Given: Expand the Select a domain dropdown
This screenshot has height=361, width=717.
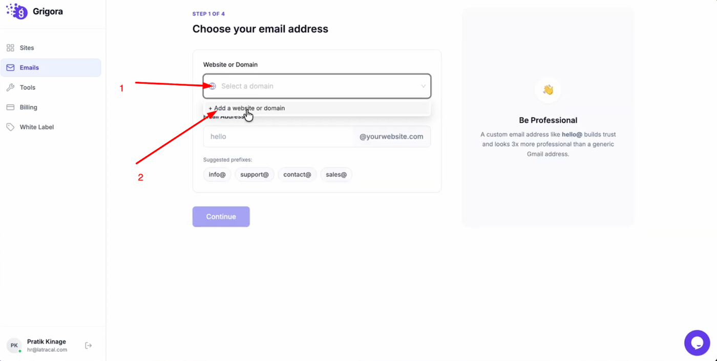Looking at the screenshot, I should 317,86.
